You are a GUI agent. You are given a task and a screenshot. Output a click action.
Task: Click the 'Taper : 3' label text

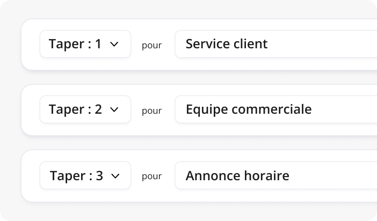coord(76,175)
